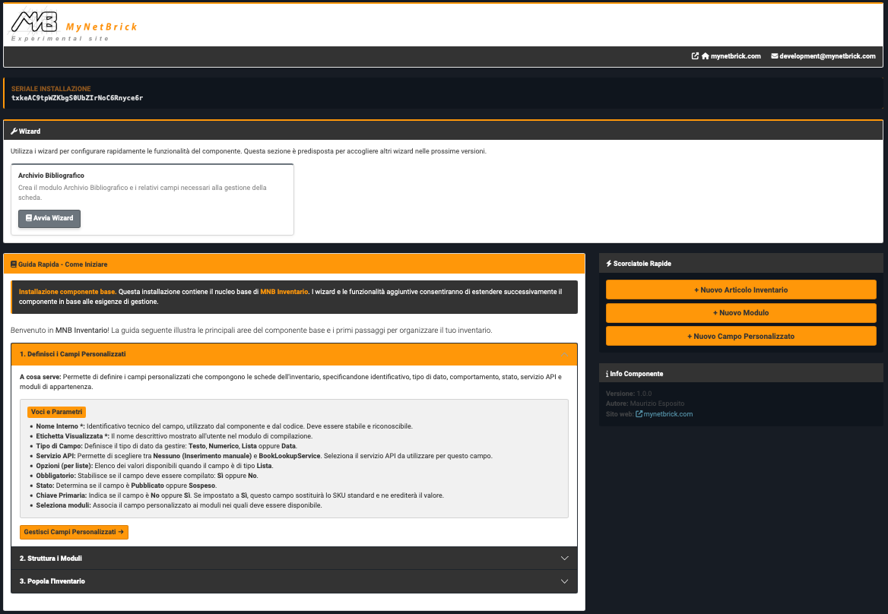Click the Etichetta Visualizzata list item
The height and width of the screenshot is (614, 888).
pyautogui.click(x=174, y=436)
